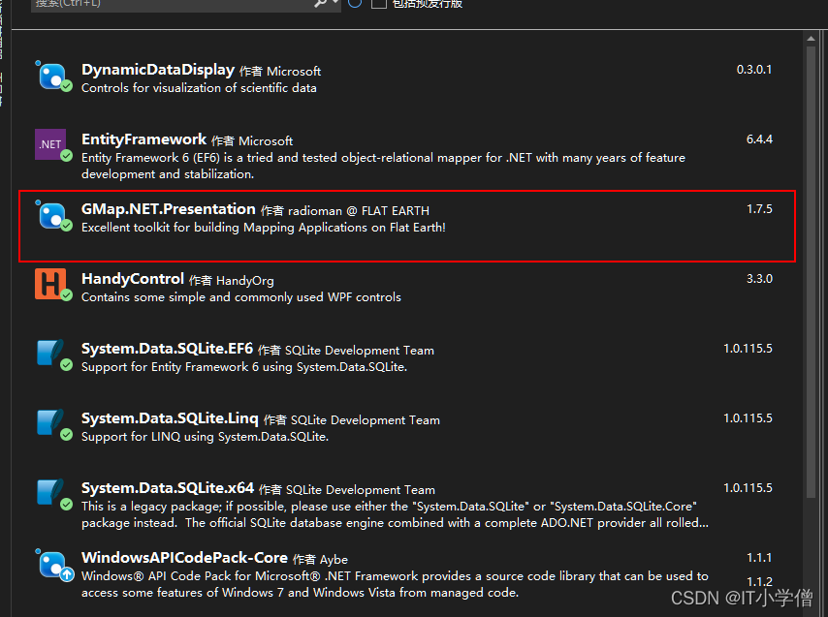
Task: Select the System.Data.SQLite.EF6 package title
Action: pos(167,349)
